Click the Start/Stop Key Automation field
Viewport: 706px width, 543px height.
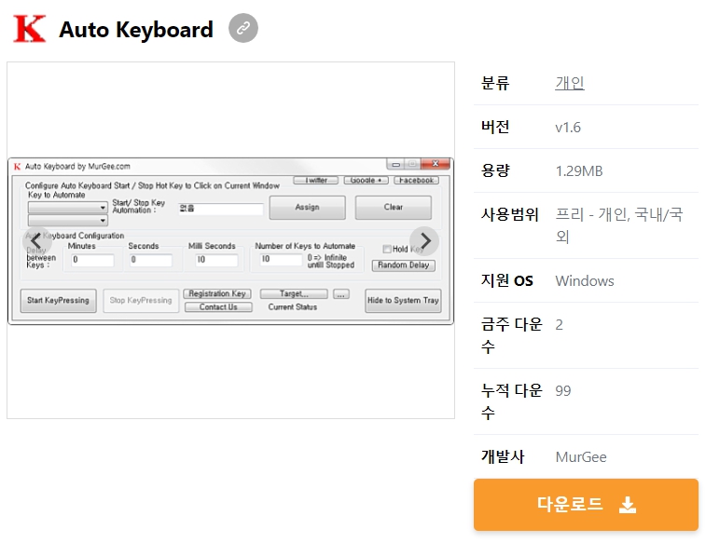click(x=221, y=209)
